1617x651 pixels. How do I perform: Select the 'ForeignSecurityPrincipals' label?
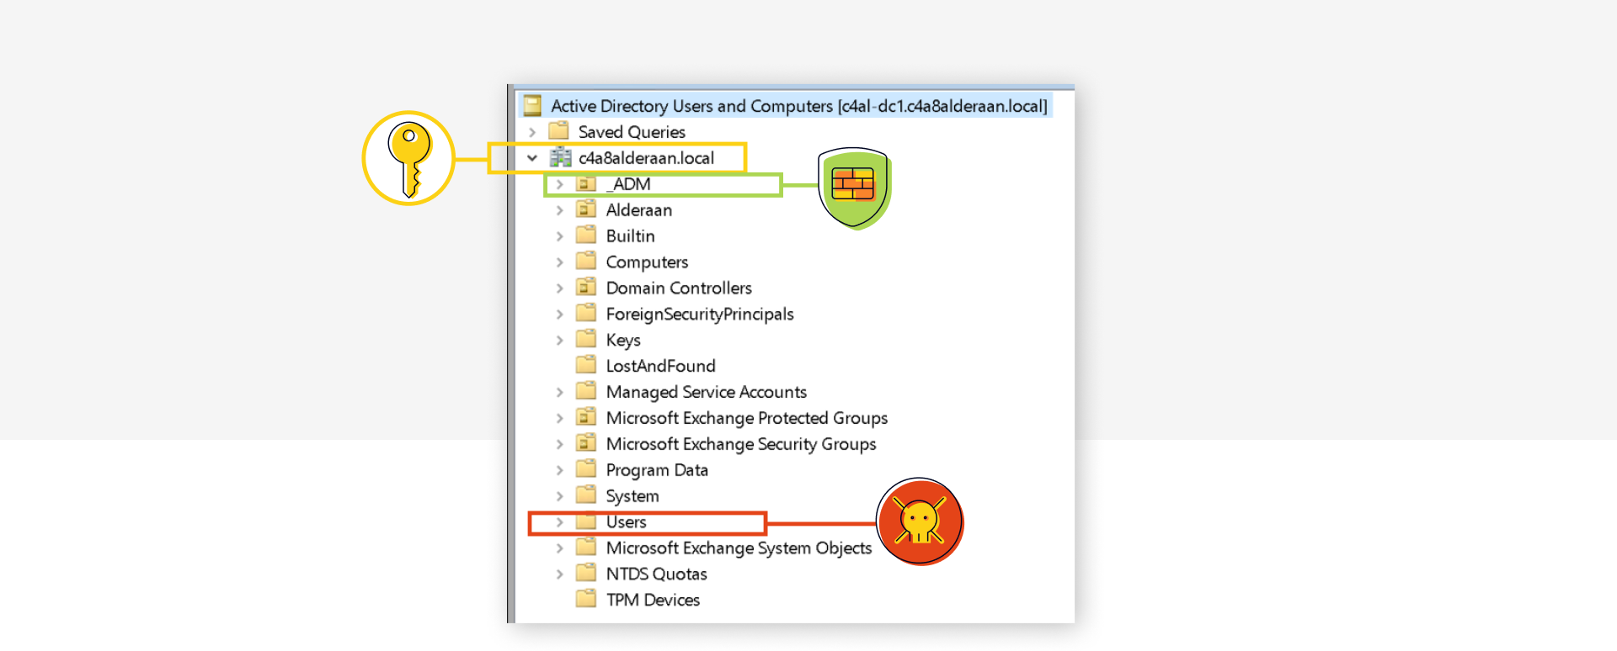[x=700, y=315]
